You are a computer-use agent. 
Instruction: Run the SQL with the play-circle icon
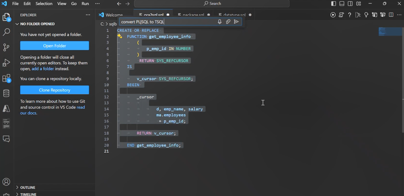333,15
